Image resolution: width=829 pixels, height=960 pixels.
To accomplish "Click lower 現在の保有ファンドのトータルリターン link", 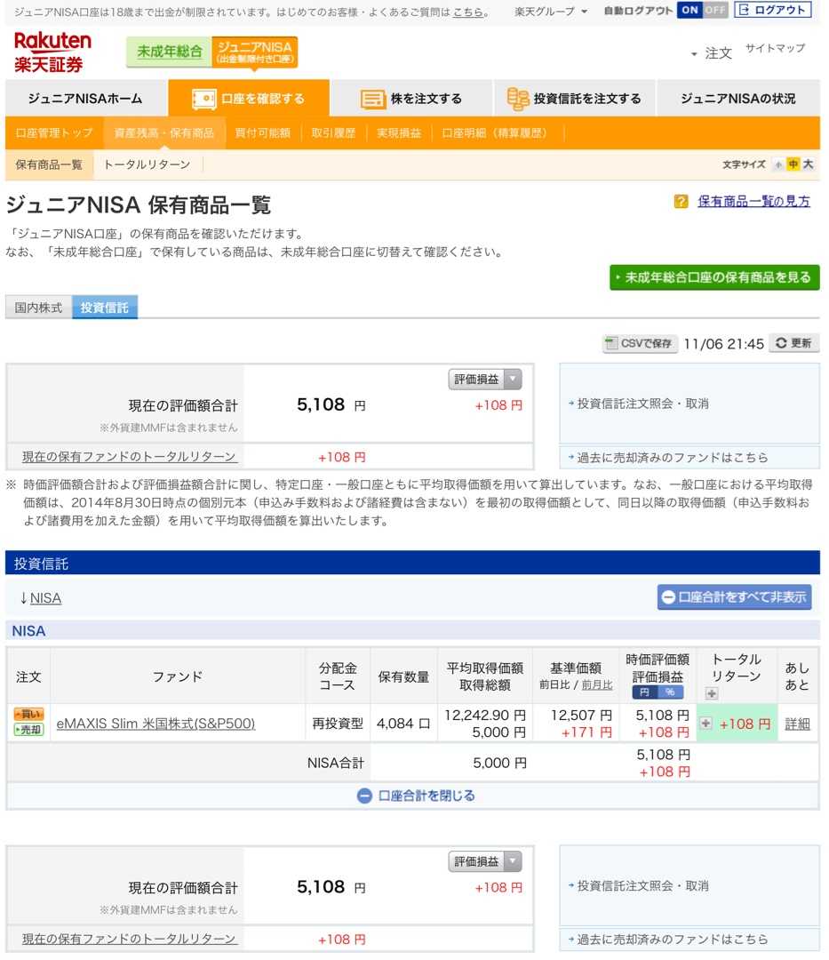I will point(129,939).
